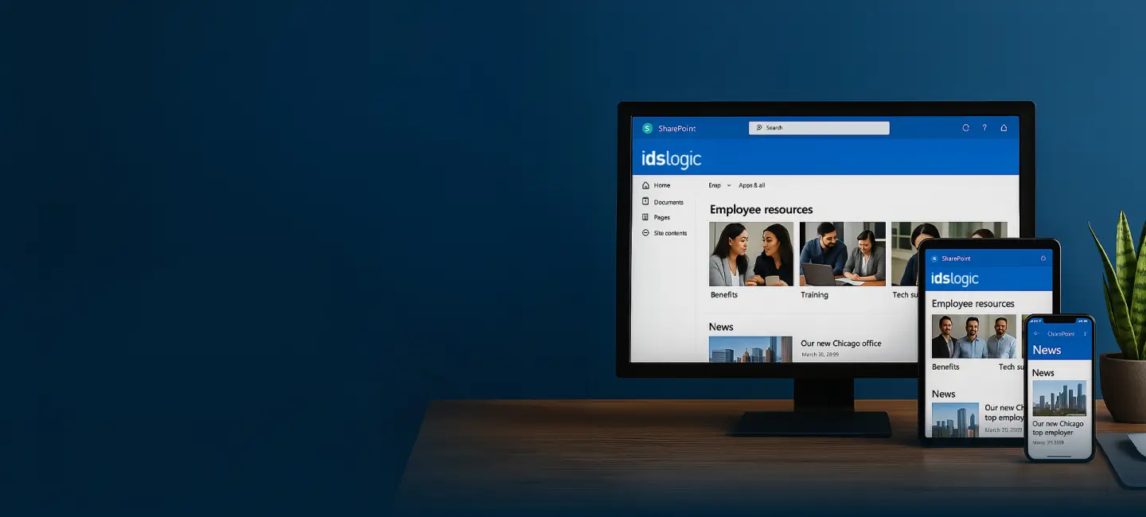The image size is (1146, 517).
Task: Open the Our new Chicago office headline on monitor
Action: (841, 344)
